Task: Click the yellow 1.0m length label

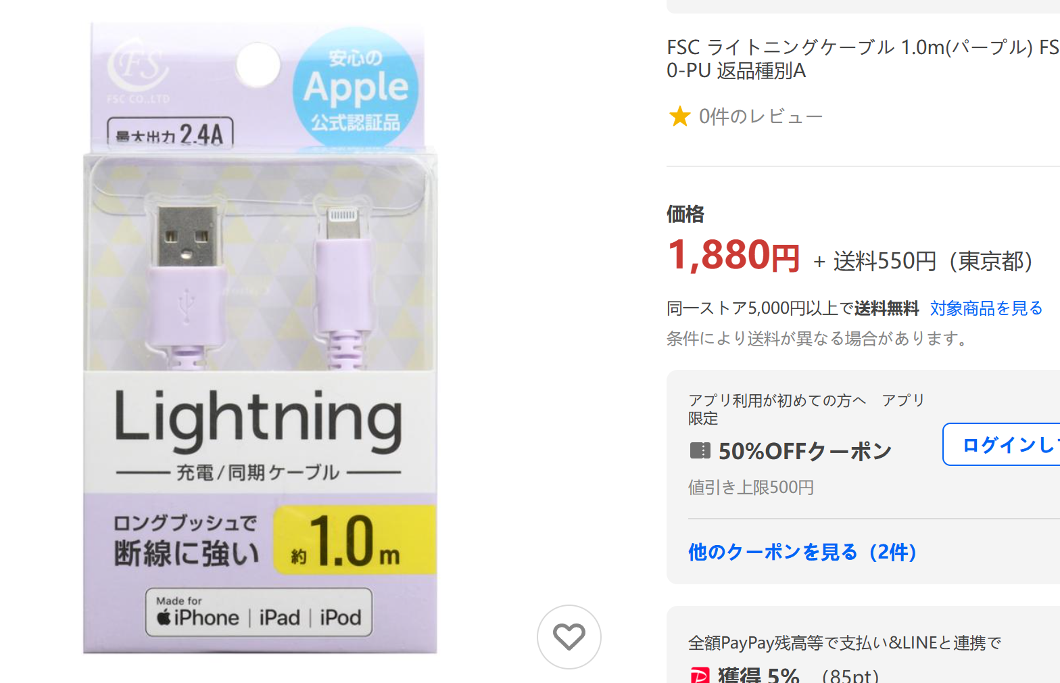Action: 353,540
